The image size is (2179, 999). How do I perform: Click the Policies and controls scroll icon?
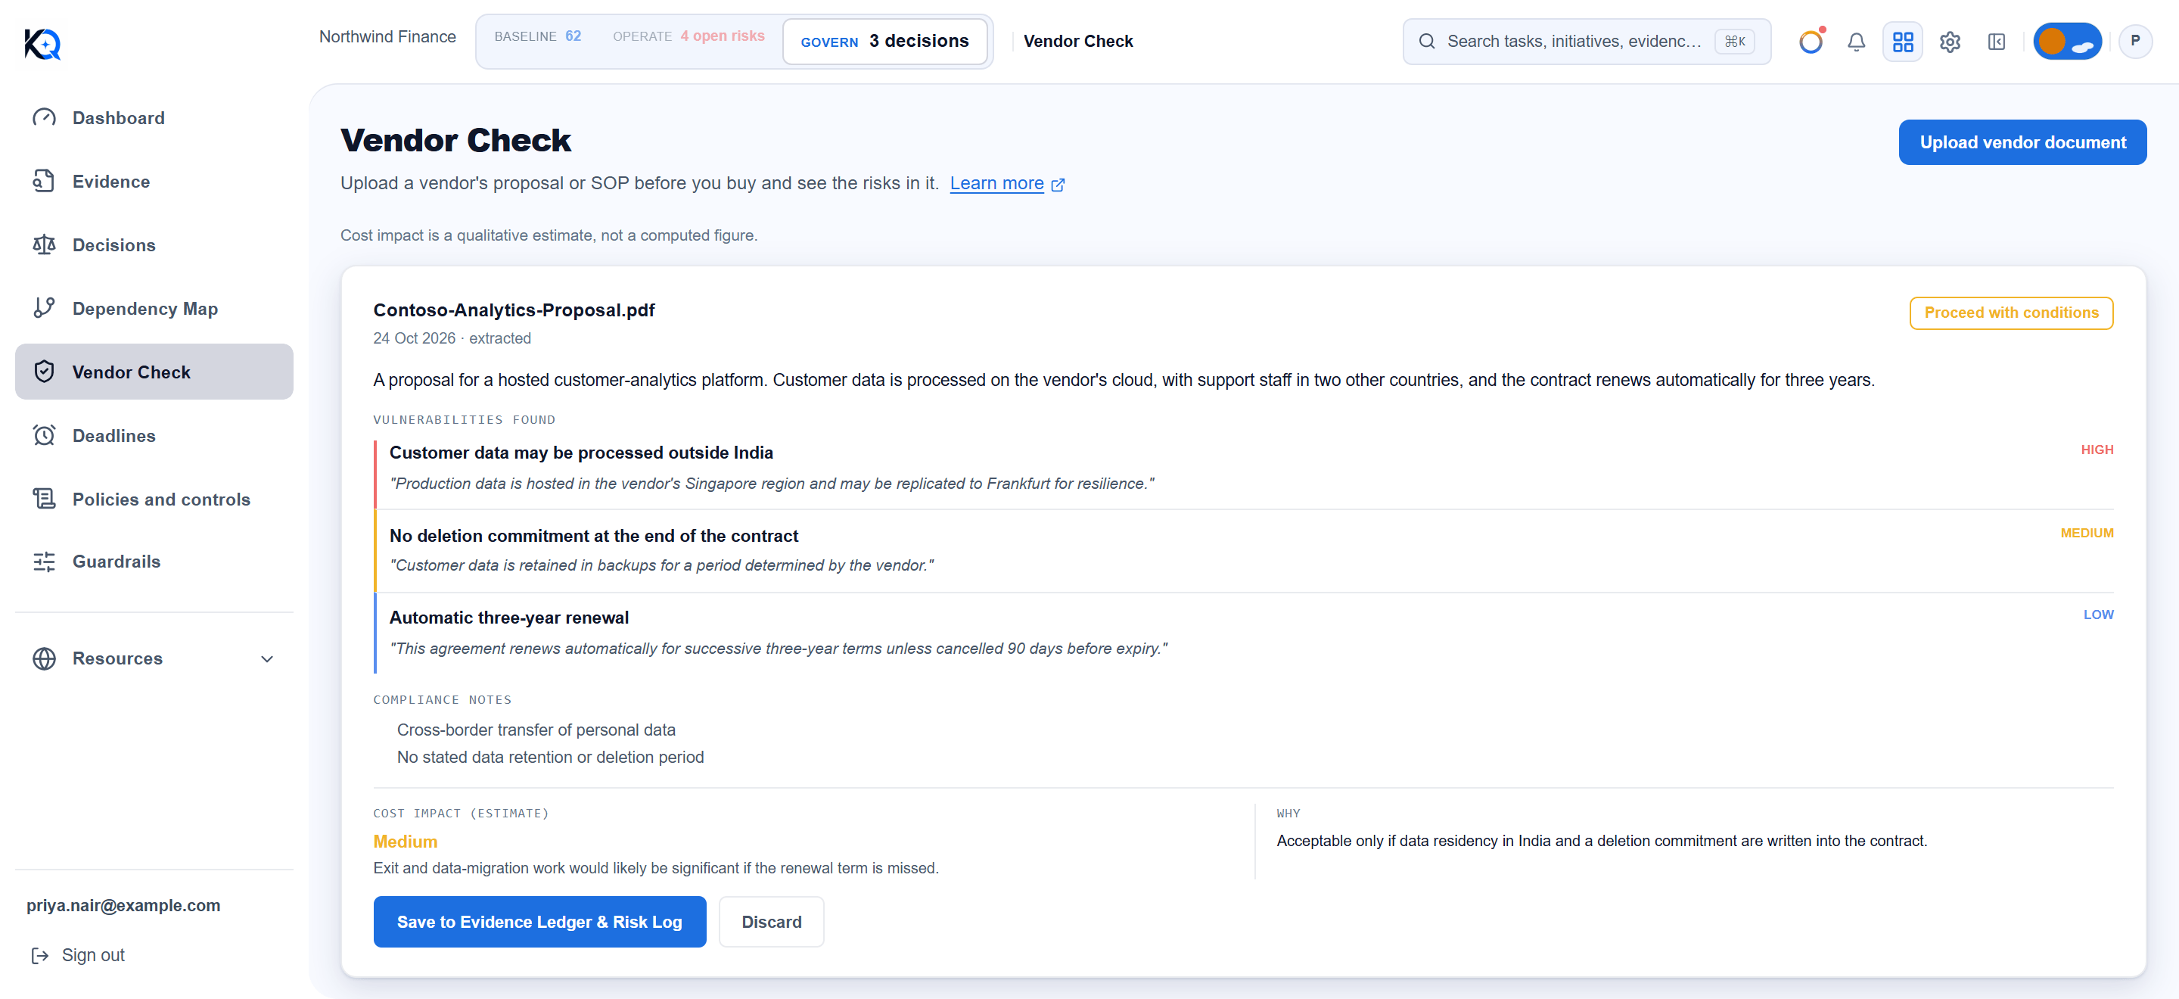pyautogui.click(x=44, y=498)
